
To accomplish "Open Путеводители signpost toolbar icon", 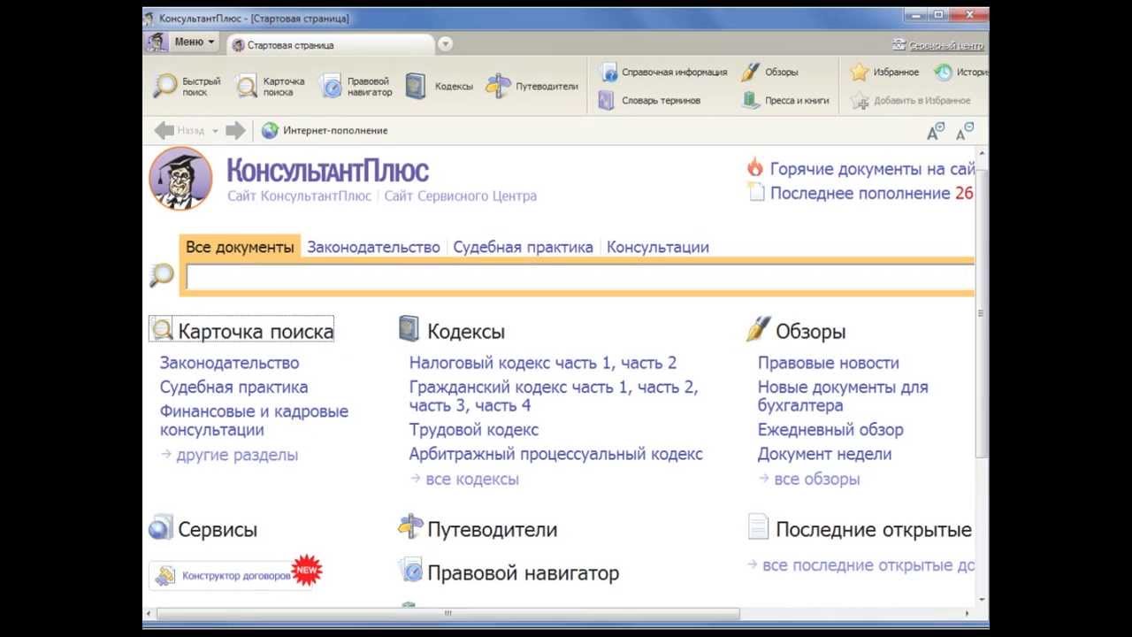I will point(498,86).
